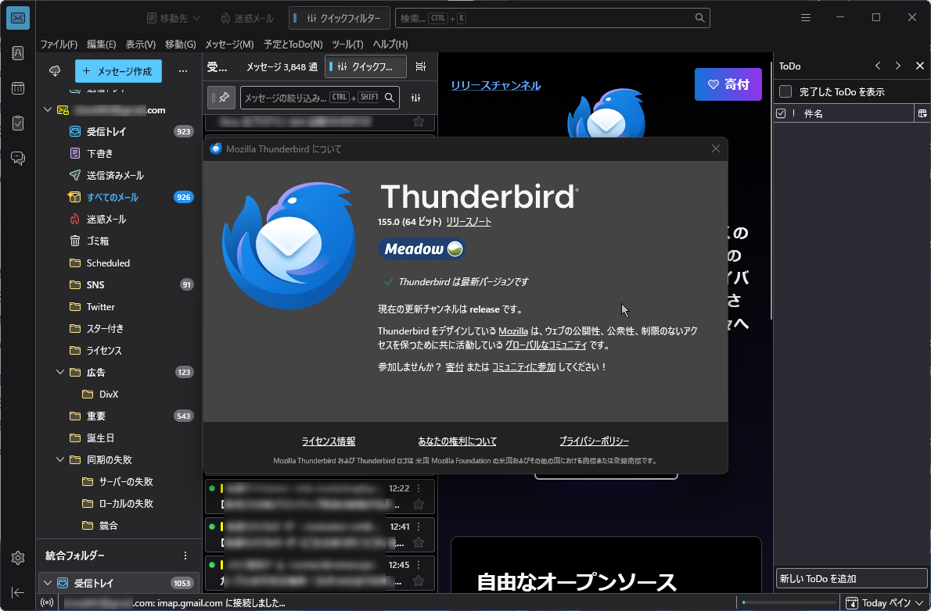
Task: Toggle Quick Filter in message list header
Action: (x=366, y=66)
